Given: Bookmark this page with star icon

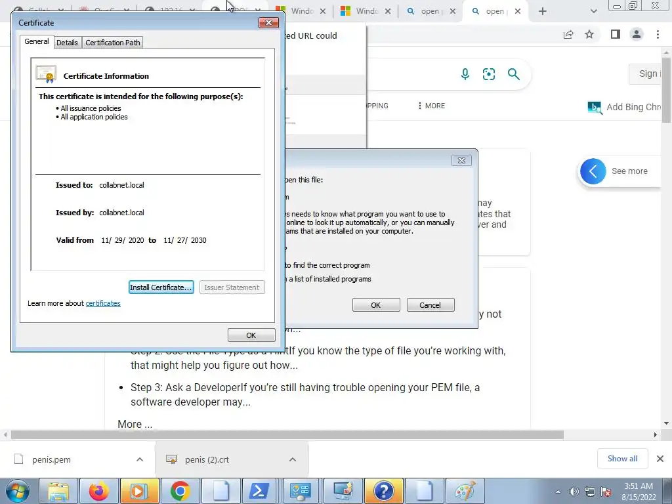Looking at the screenshot, I should coord(589,34).
